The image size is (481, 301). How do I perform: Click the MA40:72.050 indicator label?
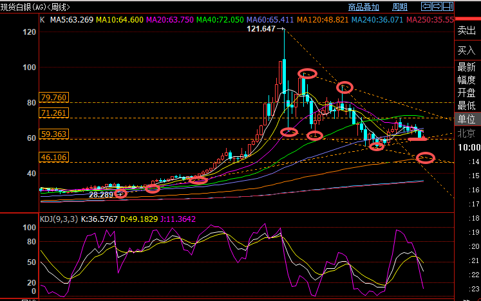coord(220,20)
